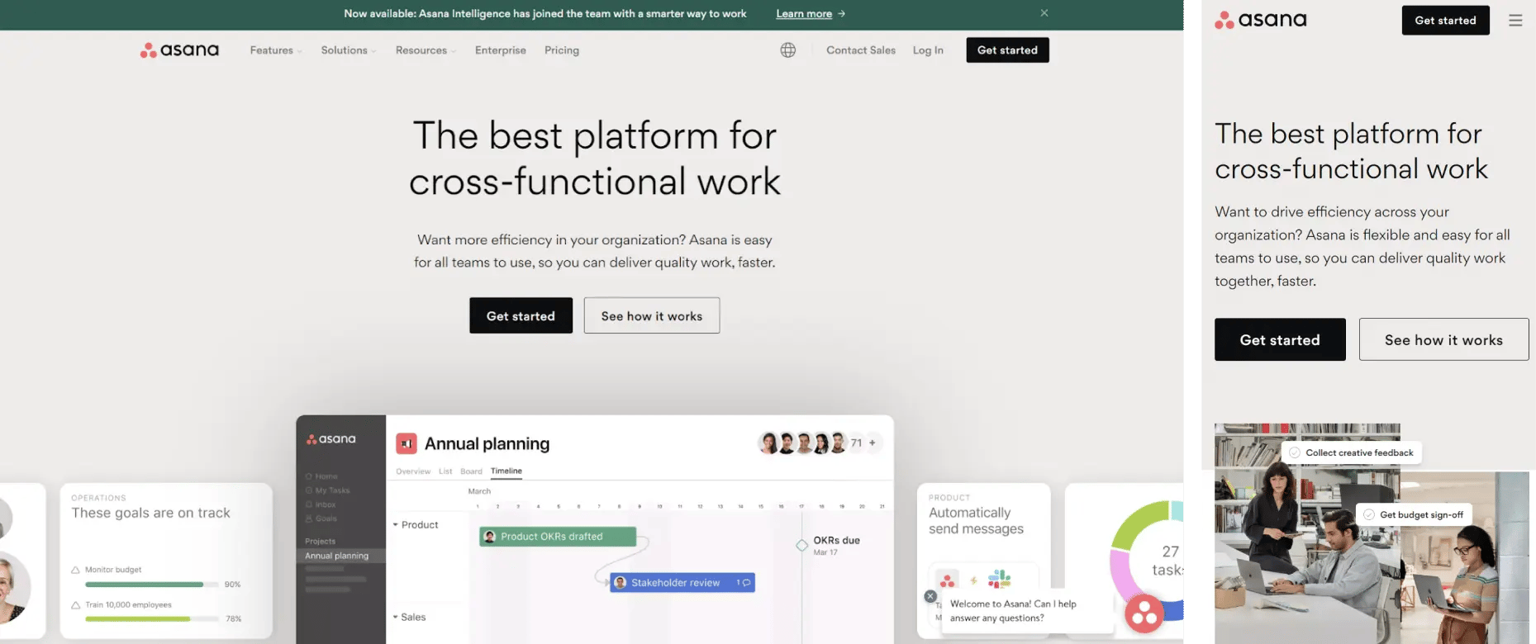This screenshot has height=644, width=1536.
Task: Collapse the Sales section in timeline
Action: (395, 618)
